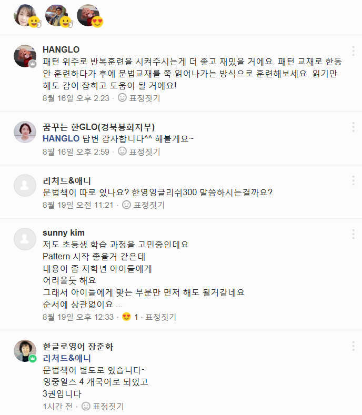Open sunny kim's profile name

point(63,232)
